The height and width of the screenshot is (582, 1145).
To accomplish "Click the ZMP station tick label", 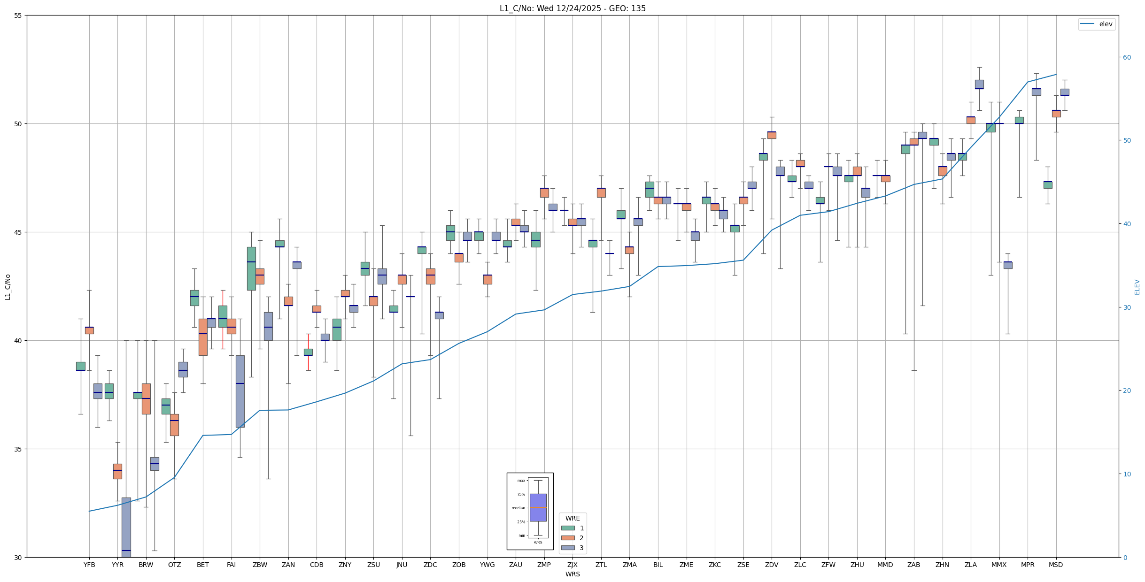I will pos(544,565).
